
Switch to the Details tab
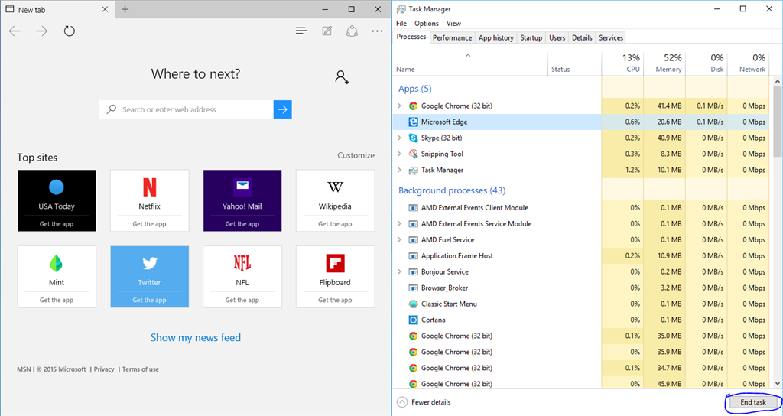pos(582,38)
